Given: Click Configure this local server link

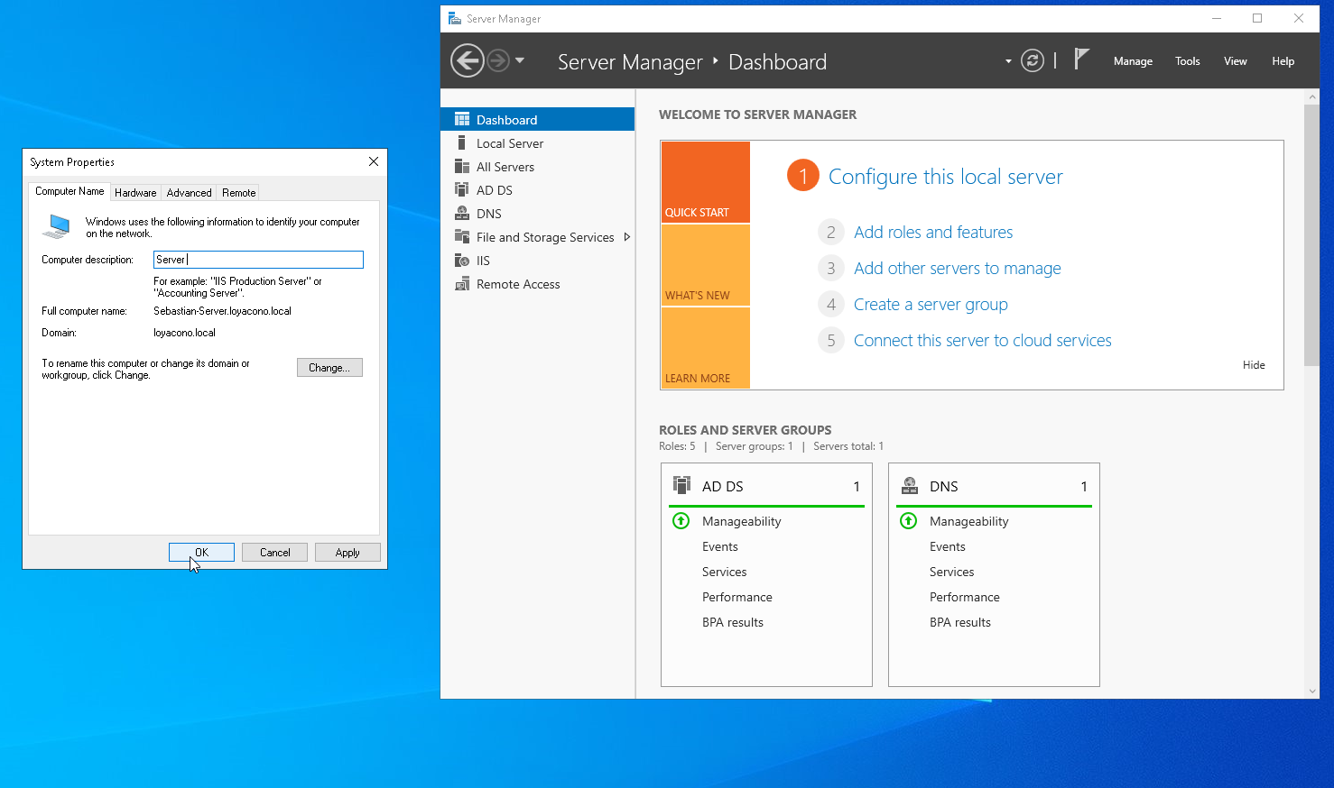Looking at the screenshot, I should point(946,177).
